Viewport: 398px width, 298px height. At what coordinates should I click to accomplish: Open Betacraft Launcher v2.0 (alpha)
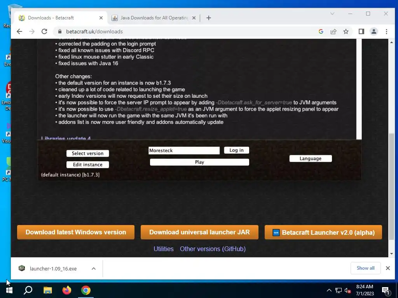coord(323,232)
